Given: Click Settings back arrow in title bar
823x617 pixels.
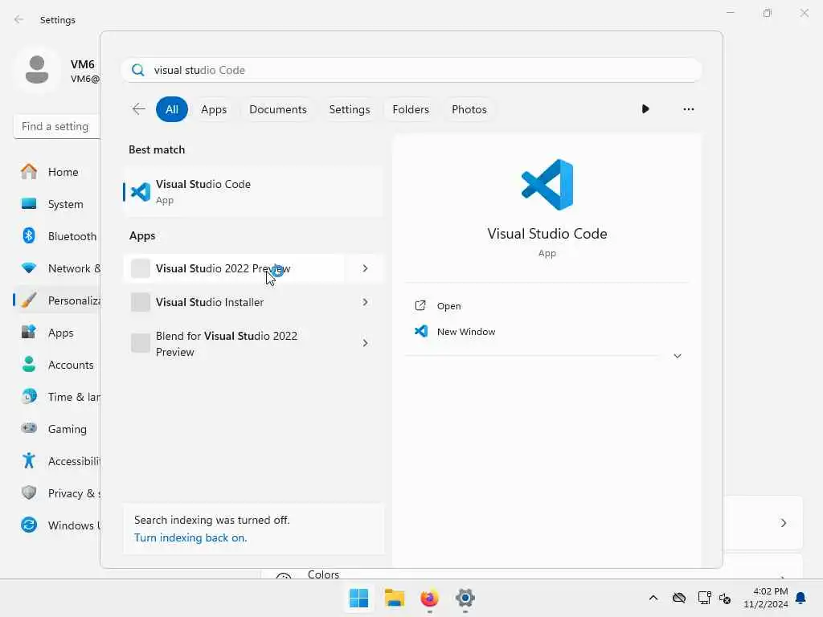Looking at the screenshot, I should pyautogui.click(x=19, y=19).
